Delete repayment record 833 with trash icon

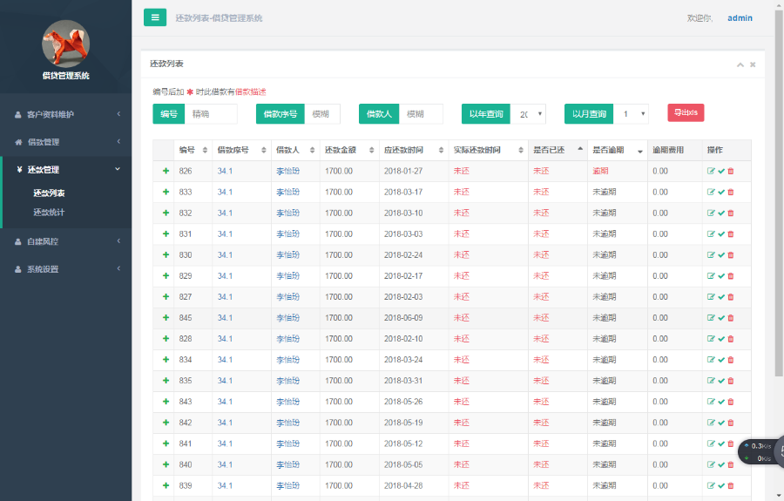pos(731,192)
